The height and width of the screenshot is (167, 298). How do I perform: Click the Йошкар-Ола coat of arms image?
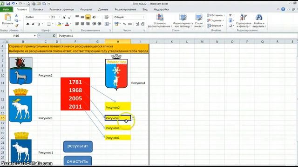click(x=116, y=72)
